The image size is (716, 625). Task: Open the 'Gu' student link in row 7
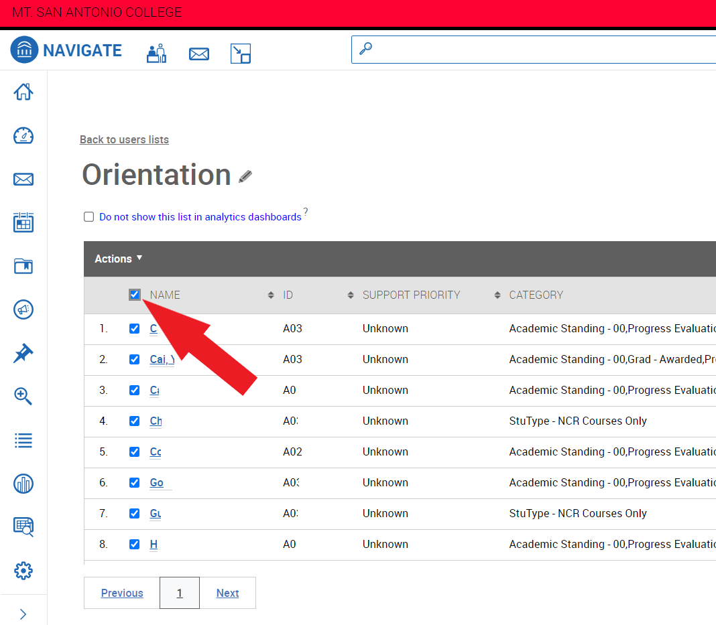tap(156, 513)
